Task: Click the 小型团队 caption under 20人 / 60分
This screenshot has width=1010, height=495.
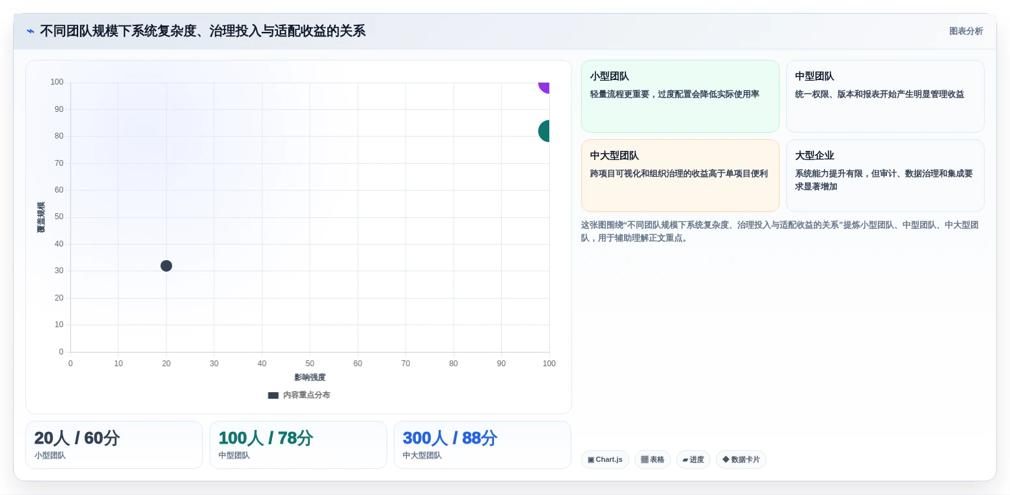Action: [50, 455]
